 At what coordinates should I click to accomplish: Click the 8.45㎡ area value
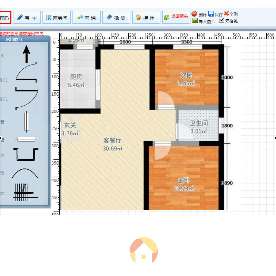186,83
